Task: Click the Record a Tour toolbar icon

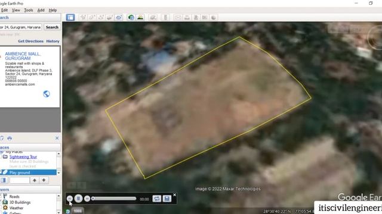Action: coord(118,17)
